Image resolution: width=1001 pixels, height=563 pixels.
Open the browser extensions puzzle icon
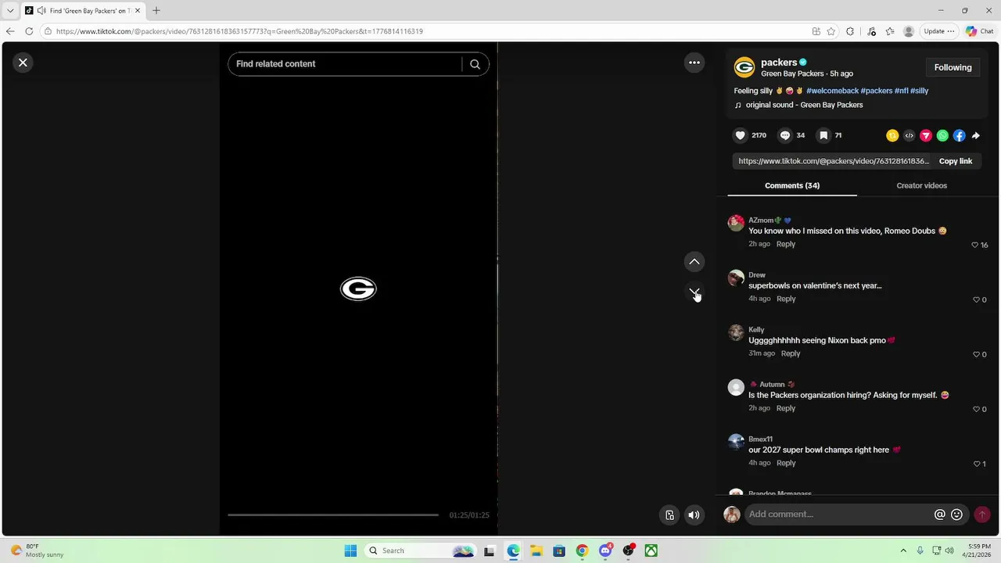(850, 31)
